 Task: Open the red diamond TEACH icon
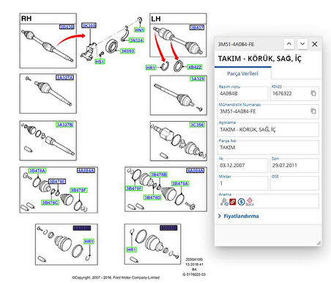[250, 202]
